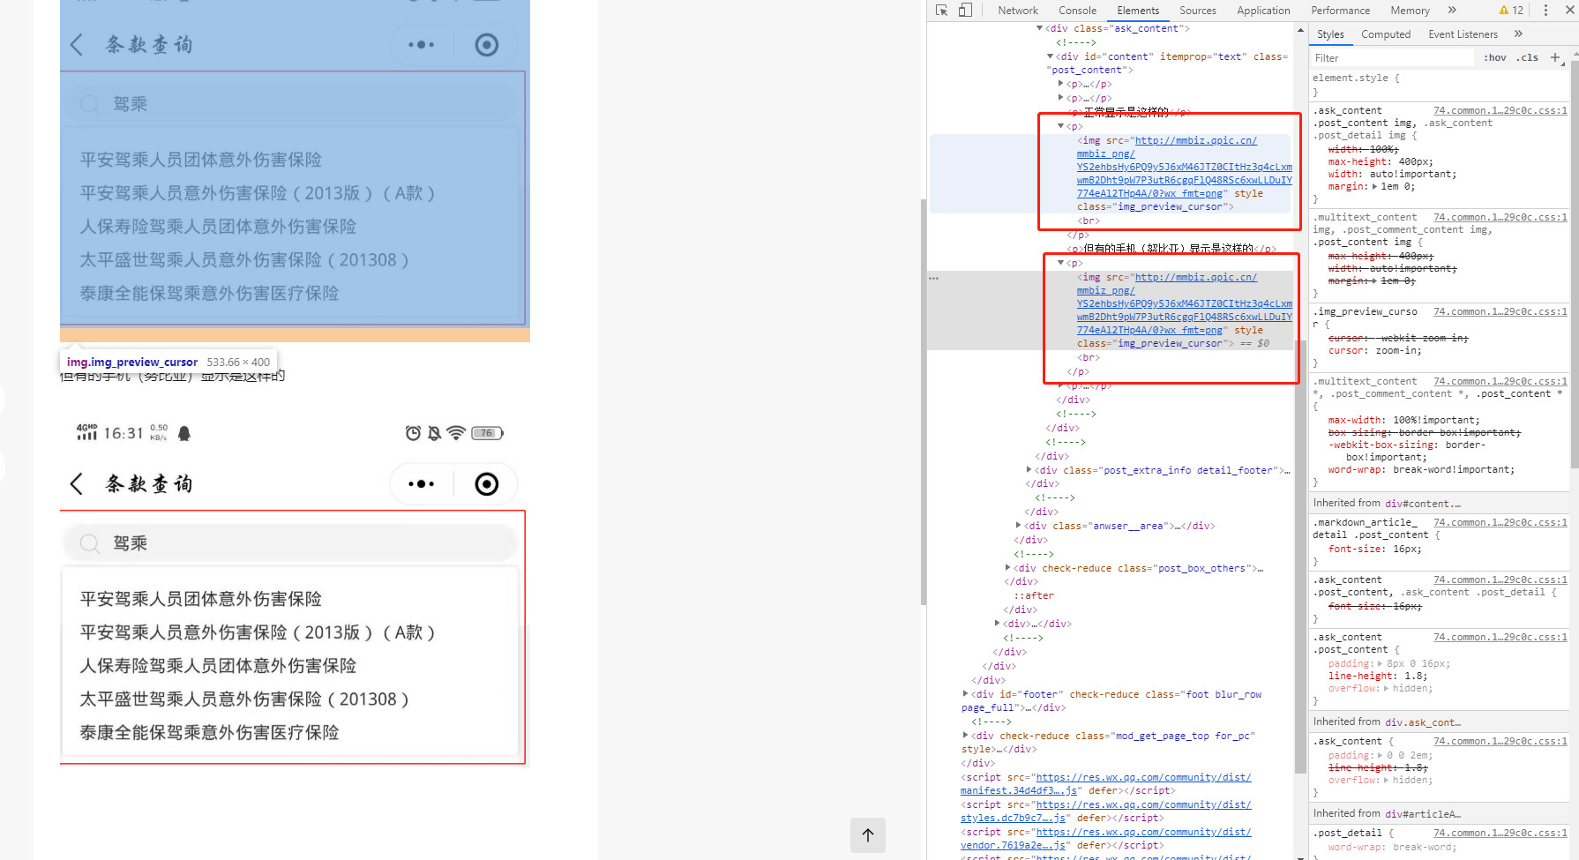1579x860 pixels.
Task: Open 74.common css source link for .img_preview_cursor rule
Action: tap(1500, 311)
